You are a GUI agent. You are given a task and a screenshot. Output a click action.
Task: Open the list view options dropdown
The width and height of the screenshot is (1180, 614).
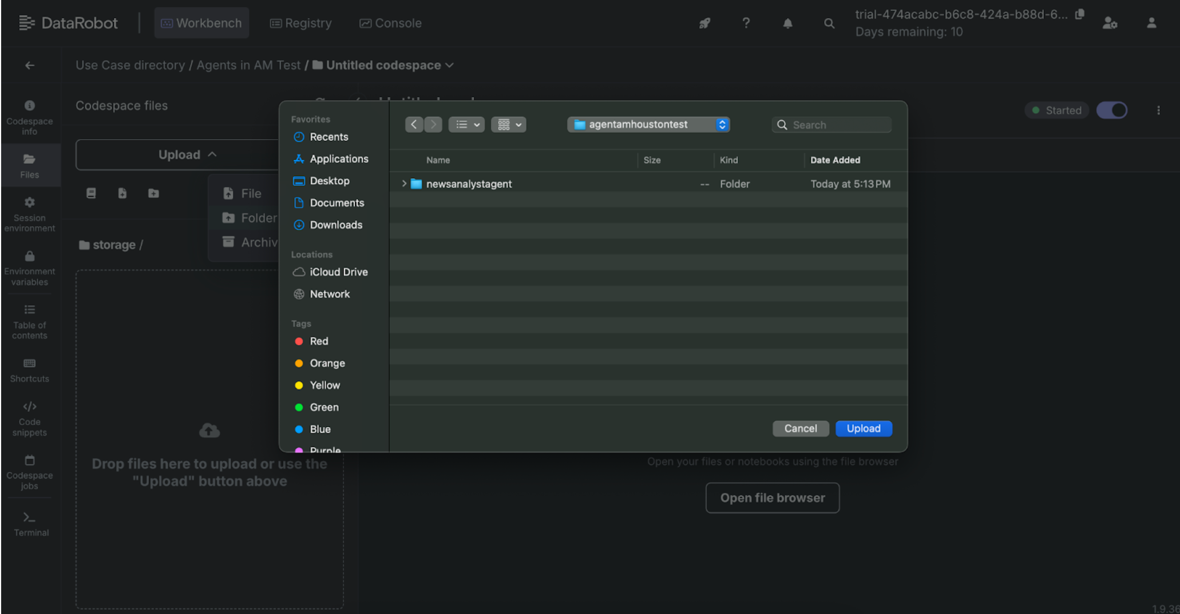pyautogui.click(x=466, y=125)
